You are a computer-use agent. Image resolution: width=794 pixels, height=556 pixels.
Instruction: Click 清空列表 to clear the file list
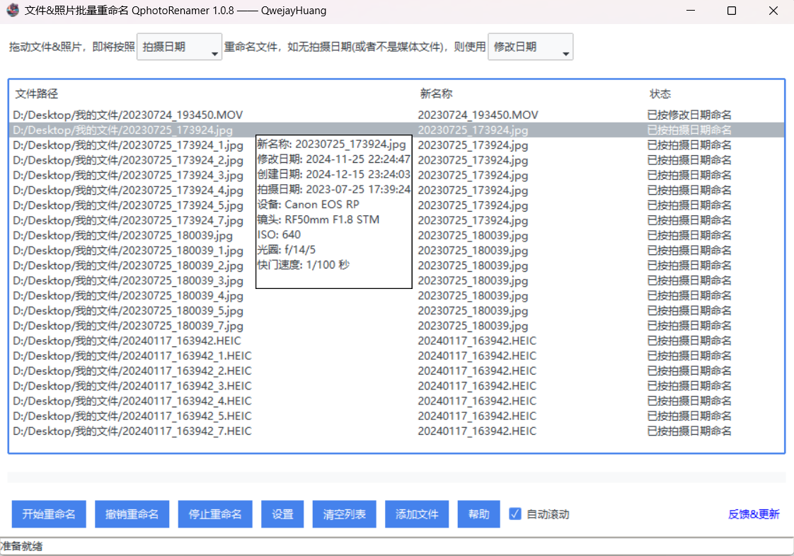[344, 514]
